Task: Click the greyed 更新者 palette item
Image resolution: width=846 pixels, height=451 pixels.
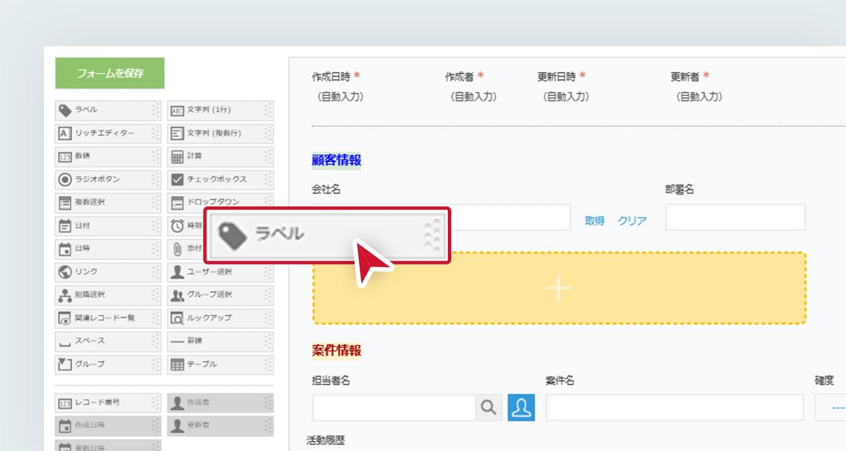Action: (x=221, y=426)
